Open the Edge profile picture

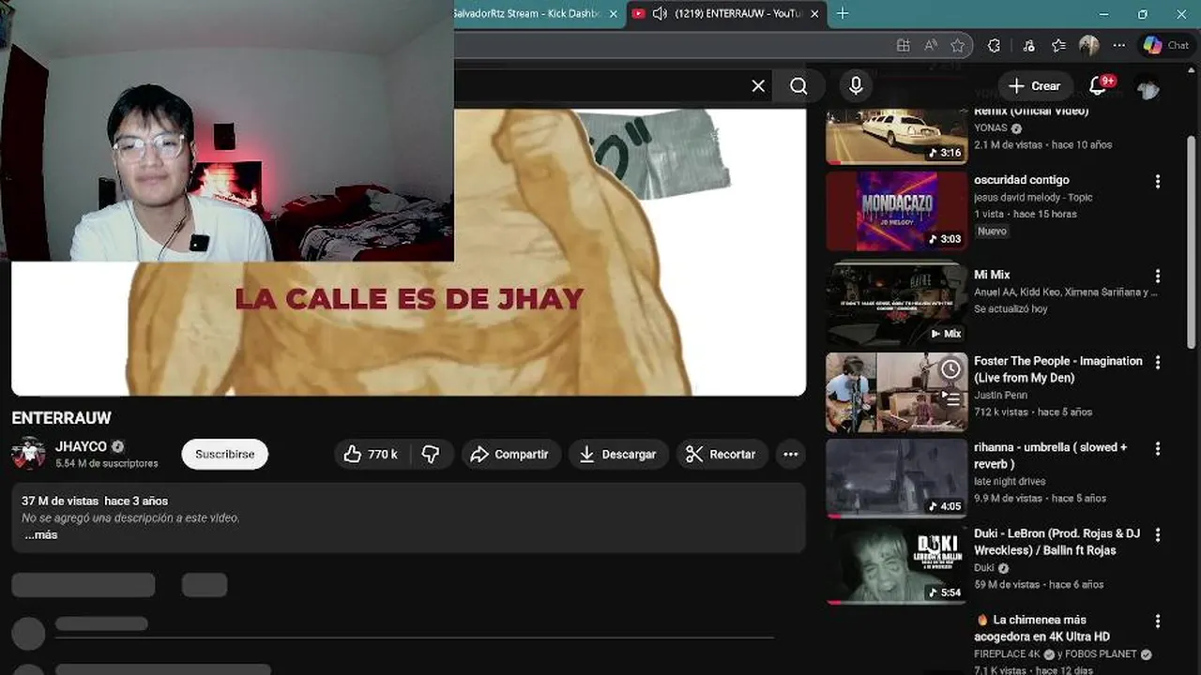coord(1088,45)
